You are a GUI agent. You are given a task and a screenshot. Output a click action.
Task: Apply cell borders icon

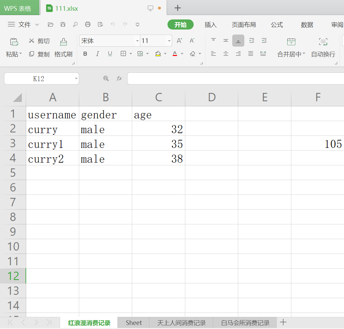click(123, 54)
